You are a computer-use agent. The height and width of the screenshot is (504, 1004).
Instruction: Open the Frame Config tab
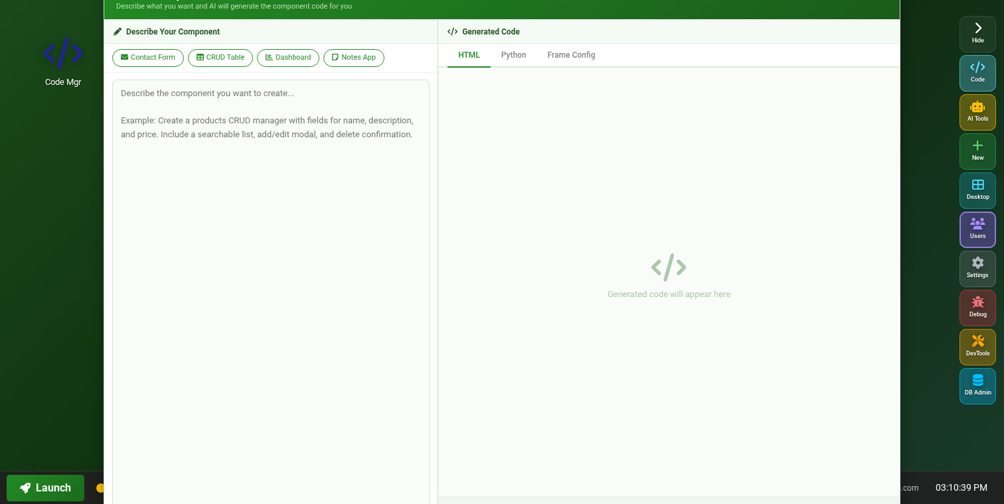[571, 55]
